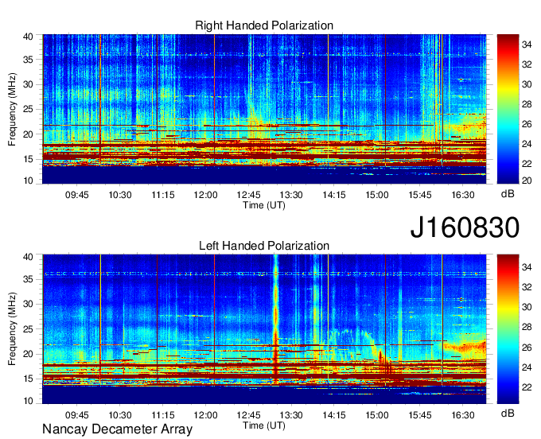Click 15:00 time tick on Right Handed plot
The image size is (541, 439).
coord(377,195)
